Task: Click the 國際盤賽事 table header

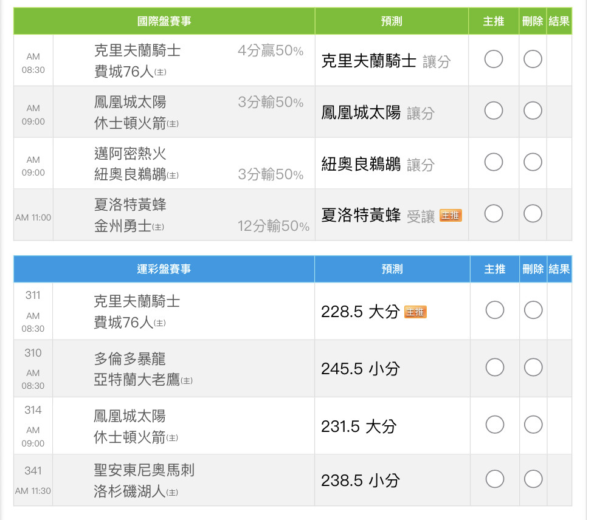Action: pyautogui.click(x=164, y=21)
